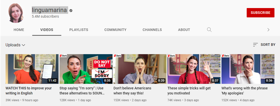Click Shorts badge on 'My apologies' thumbnail

click(226, 56)
